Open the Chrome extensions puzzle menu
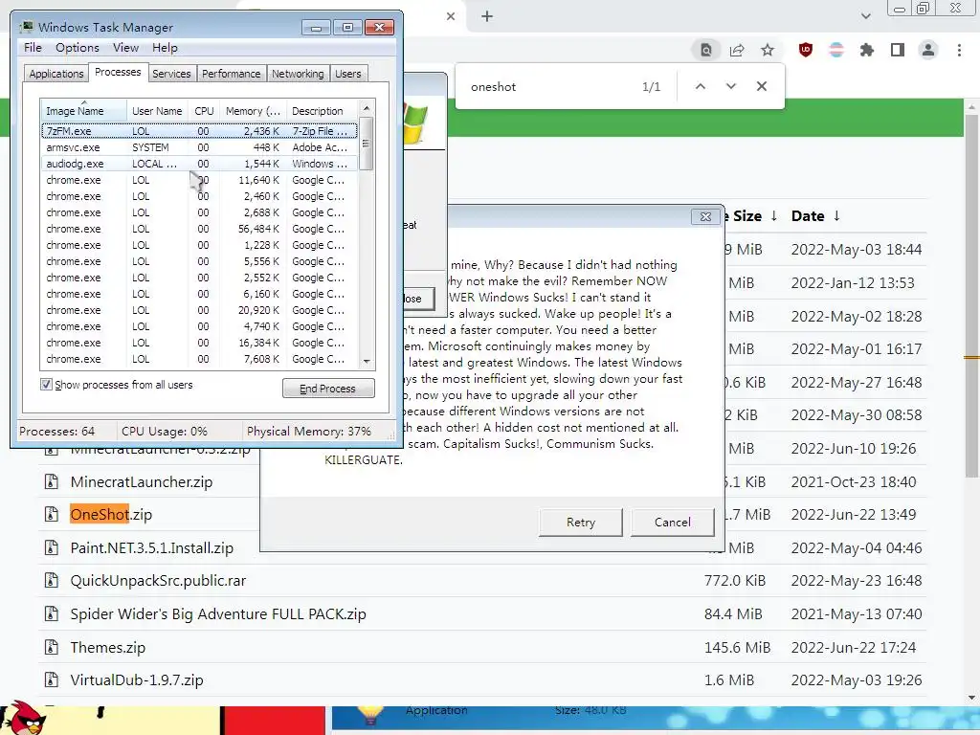Screen dimensions: 980x735 point(867,50)
